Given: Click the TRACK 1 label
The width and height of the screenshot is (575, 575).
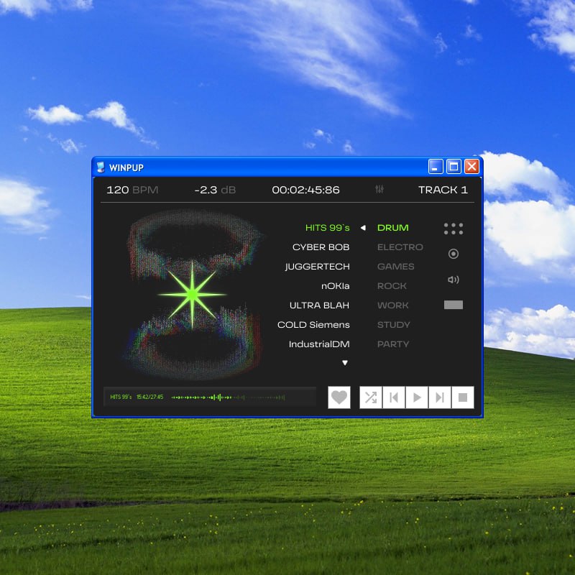Looking at the screenshot, I should [x=443, y=190].
